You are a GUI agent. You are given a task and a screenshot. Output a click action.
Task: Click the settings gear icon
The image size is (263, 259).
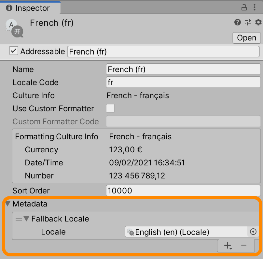258,23
